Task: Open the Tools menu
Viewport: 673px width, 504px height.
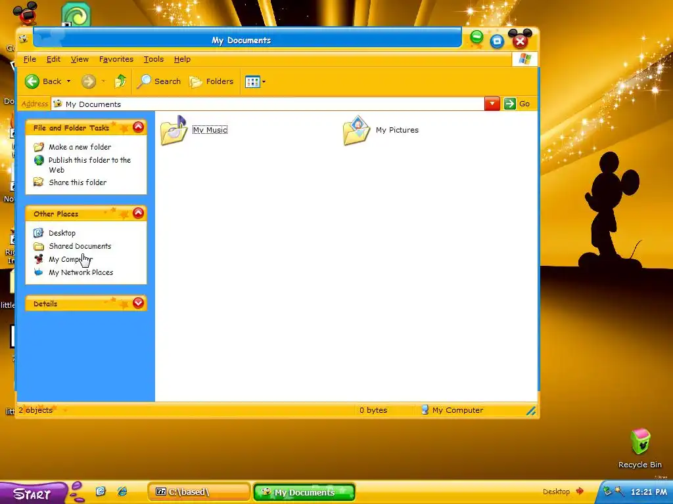Action: coord(153,59)
